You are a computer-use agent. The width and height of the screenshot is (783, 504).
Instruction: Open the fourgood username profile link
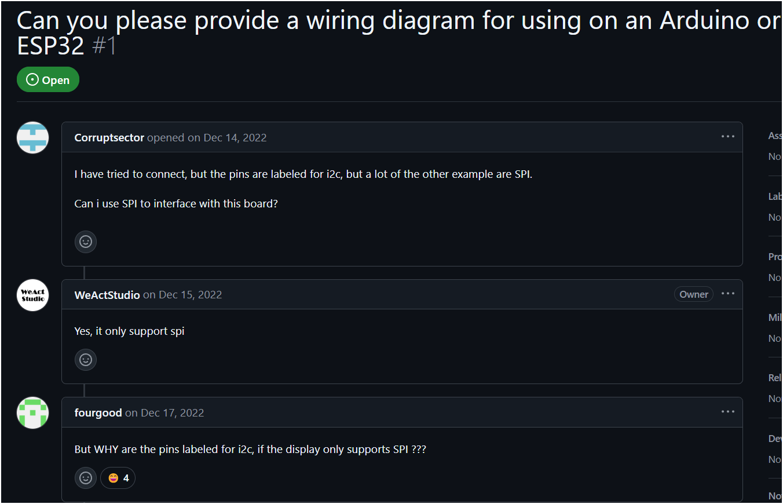(x=98, y=413)
